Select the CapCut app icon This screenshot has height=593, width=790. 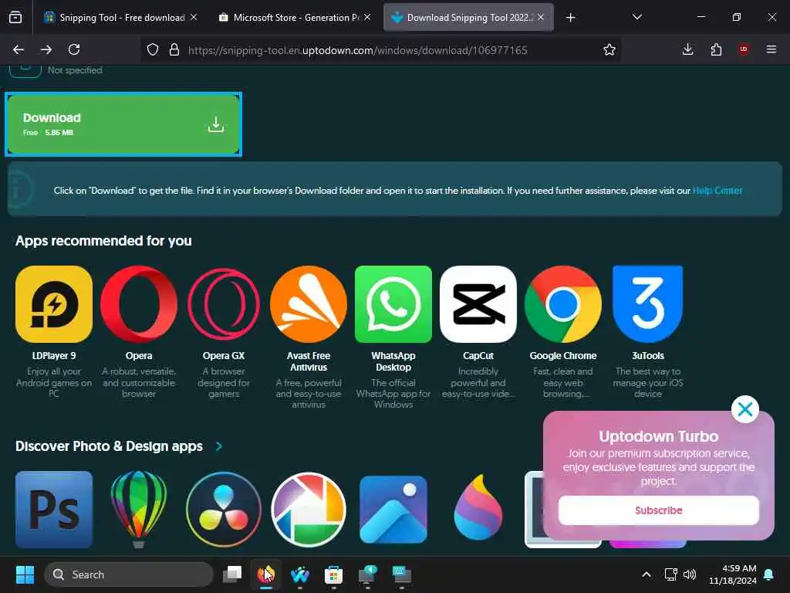coord(478,304)
